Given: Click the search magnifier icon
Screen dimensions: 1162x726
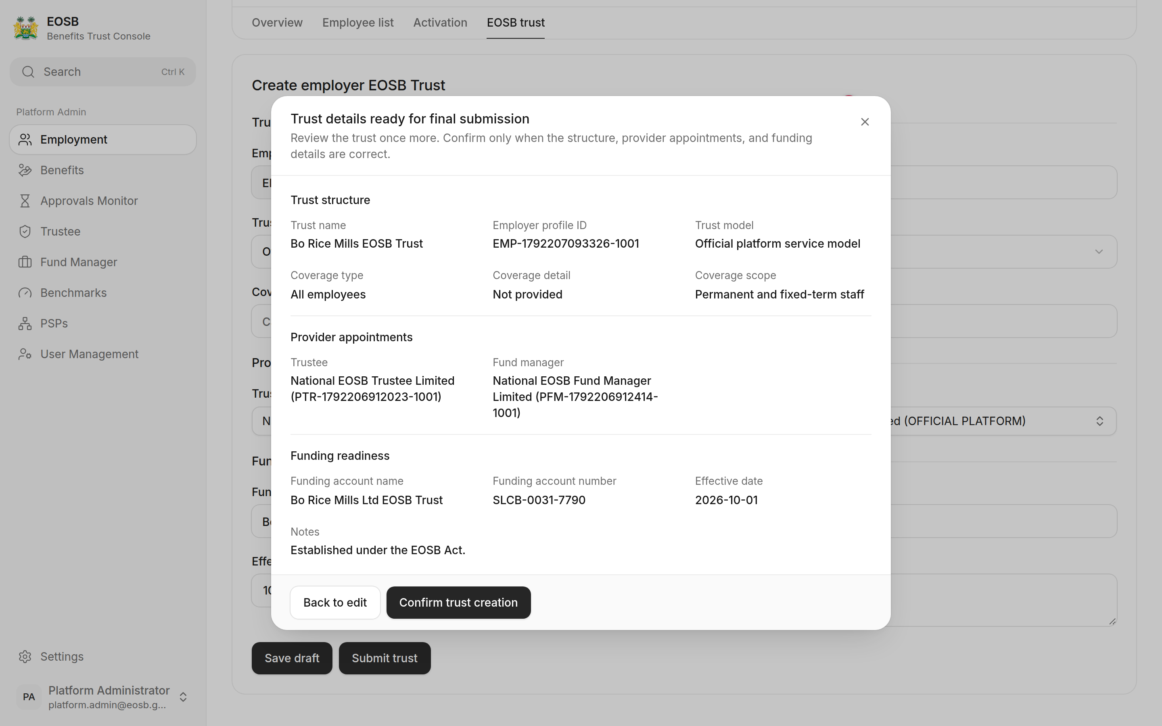Looking at the screenshot, I should tap(28, 72).
